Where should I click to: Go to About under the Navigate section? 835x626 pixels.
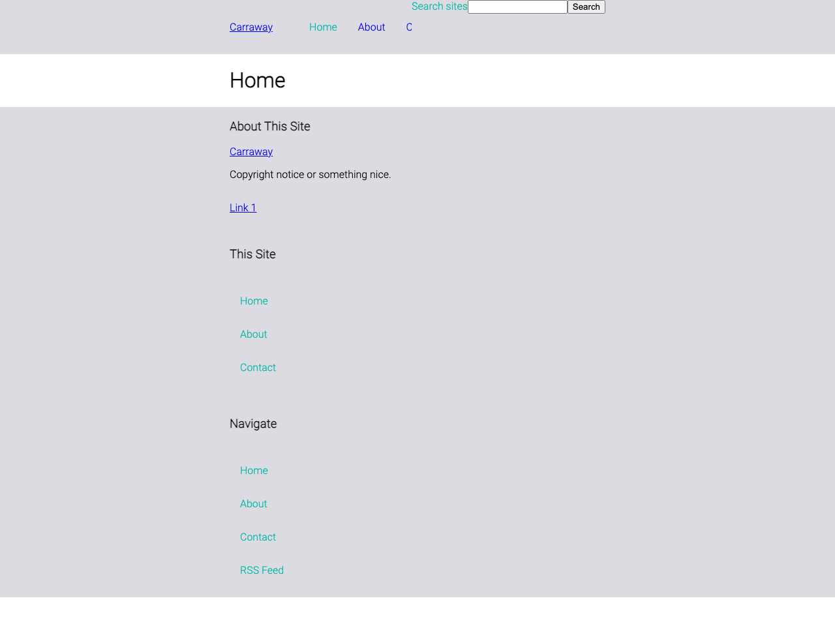253,504
